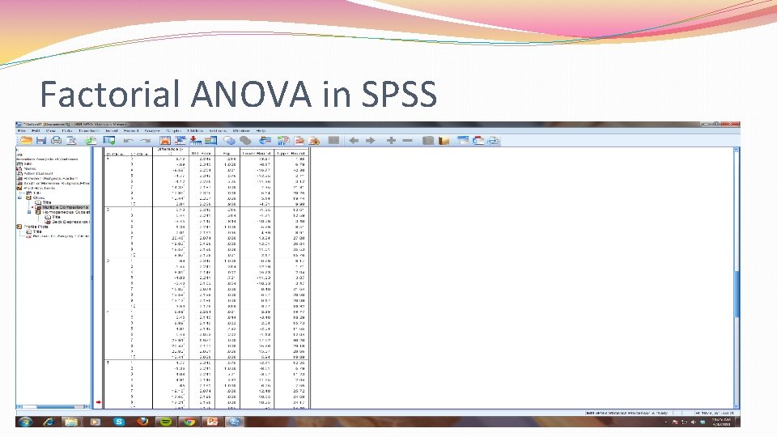Open the Edit menu
This screenshot has width=777, height=437.
[36, 131]
